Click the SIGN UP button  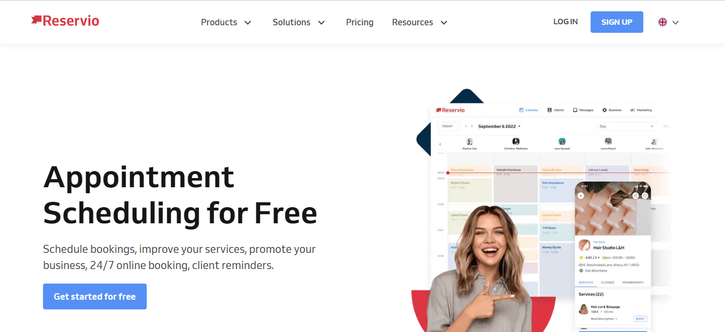[616, 22]
